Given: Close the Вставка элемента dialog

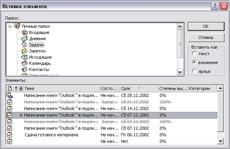Looking at the screenshot, I should [x=224, y=6].
